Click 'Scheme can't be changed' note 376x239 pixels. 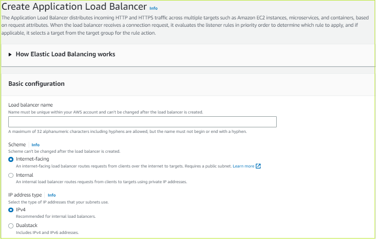[64, 151]
